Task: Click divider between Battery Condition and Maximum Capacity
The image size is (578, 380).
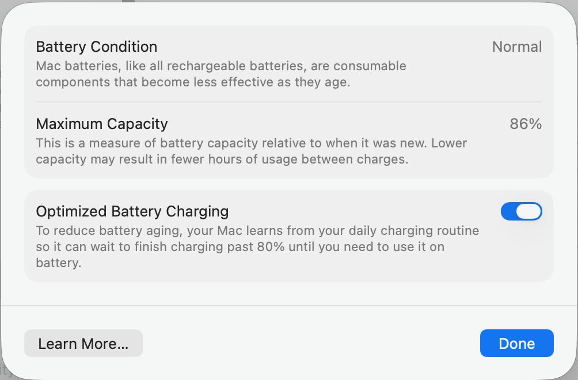Action: pyautogui.click(x=288, y=102)
